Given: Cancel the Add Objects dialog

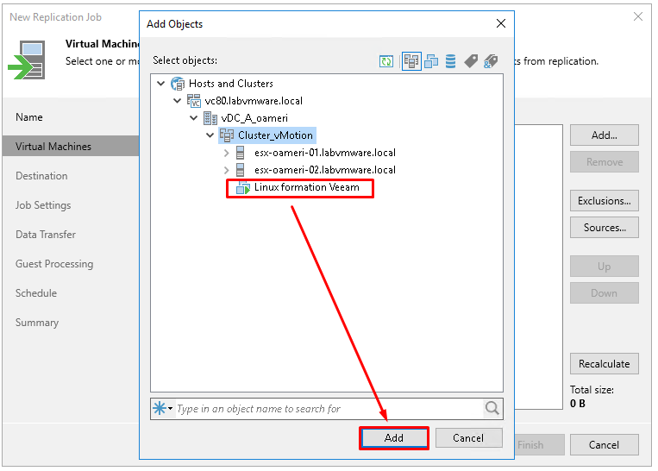Looking at the screenshot, I should [468, 438].
